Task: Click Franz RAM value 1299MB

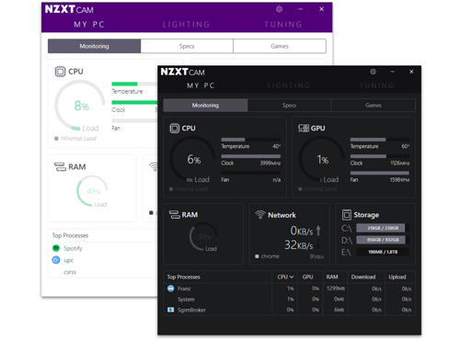Action: pos(336,289)
